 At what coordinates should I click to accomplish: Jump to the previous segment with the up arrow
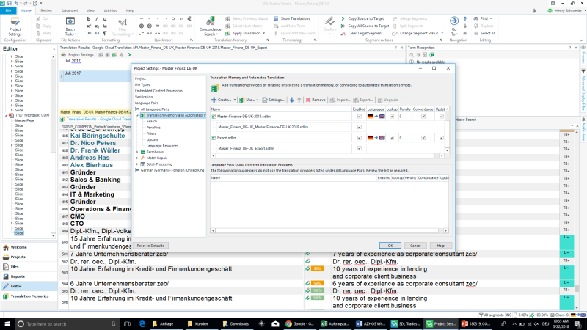pos(465,19)
